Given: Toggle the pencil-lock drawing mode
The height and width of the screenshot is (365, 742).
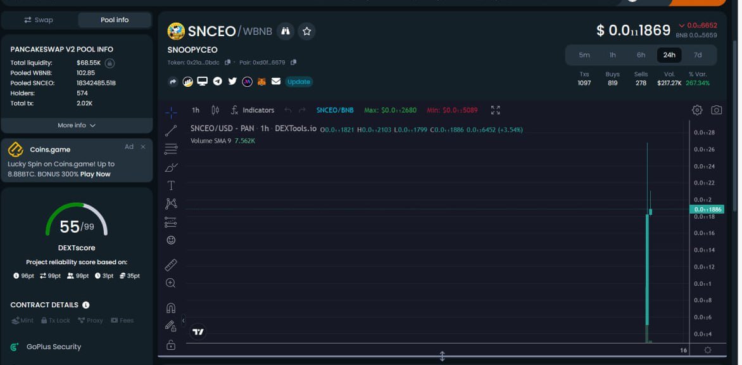Looking at the screenshot, I should coord(170,326).
